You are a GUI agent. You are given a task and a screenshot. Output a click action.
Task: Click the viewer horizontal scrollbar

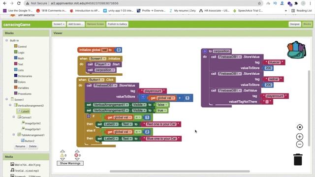coord(180,172)
